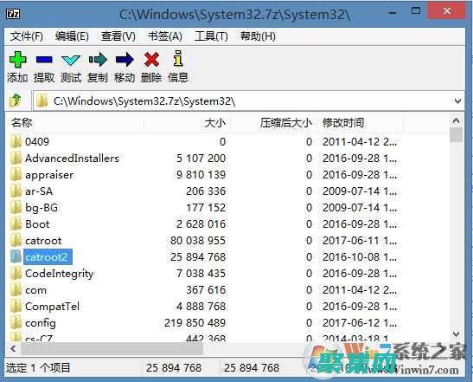Open the View (查看) menu
This screenshot has width=473, height=382.
tap(118, 36)
